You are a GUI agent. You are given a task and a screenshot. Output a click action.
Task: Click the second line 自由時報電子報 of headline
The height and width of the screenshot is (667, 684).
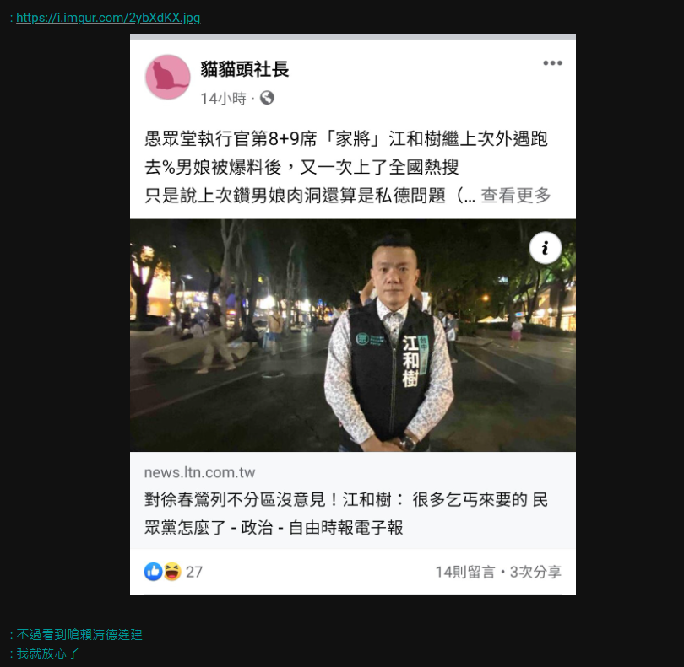(274, 528)
